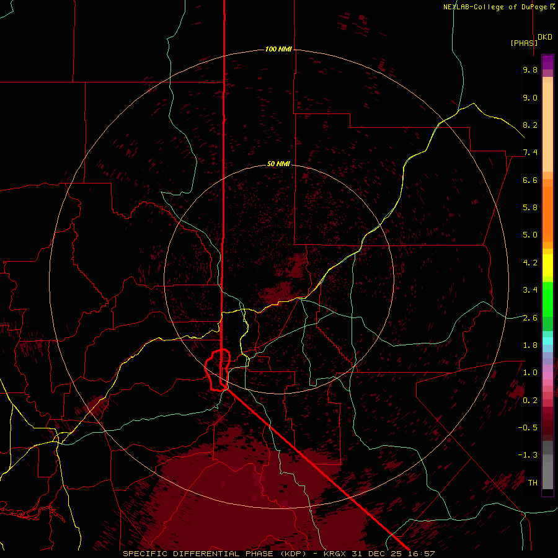This screenshot has width=558, height=558.
Task: Select the 5.8 legend value
Action: click(x=530, y=208)
